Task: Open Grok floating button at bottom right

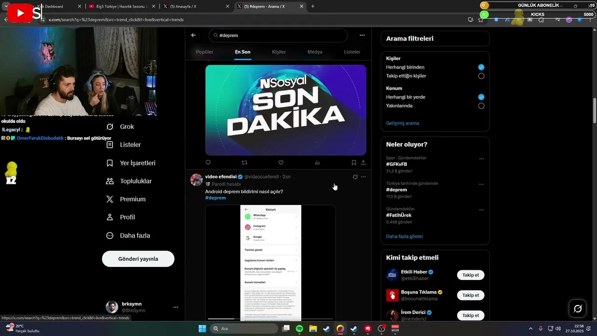Action: 577,308
